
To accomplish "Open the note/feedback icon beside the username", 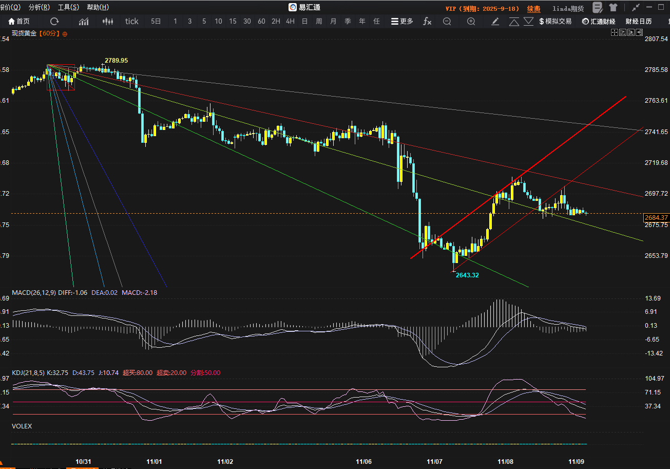I will tap(598, 7).
